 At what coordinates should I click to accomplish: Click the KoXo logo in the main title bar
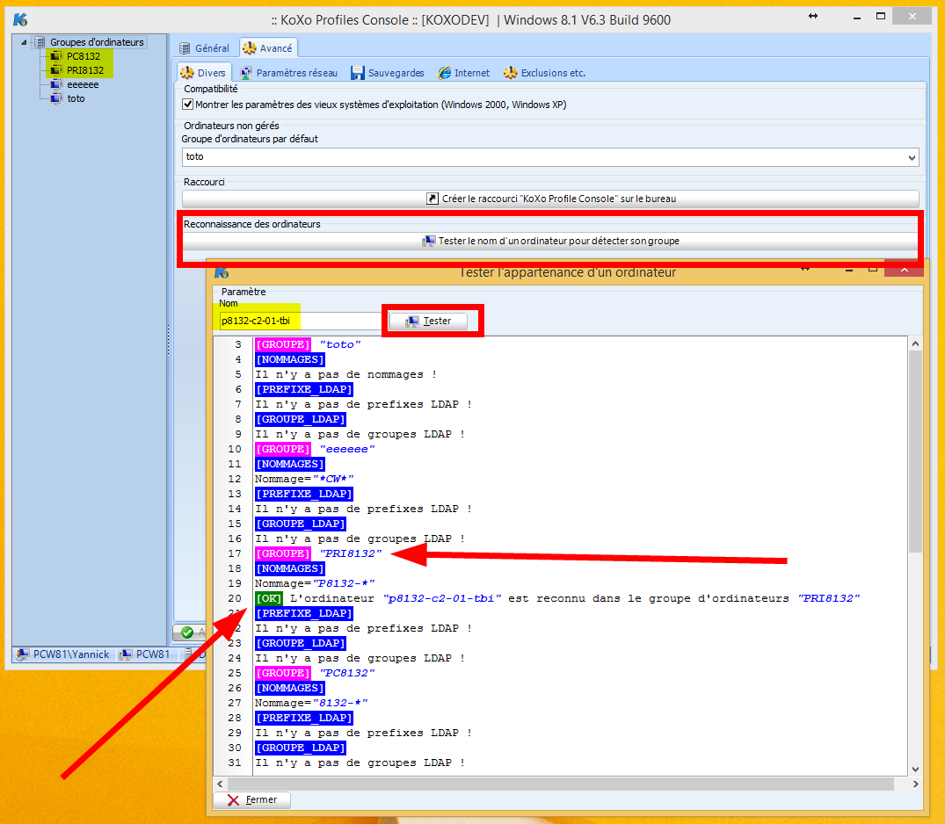tap(20, 20)
